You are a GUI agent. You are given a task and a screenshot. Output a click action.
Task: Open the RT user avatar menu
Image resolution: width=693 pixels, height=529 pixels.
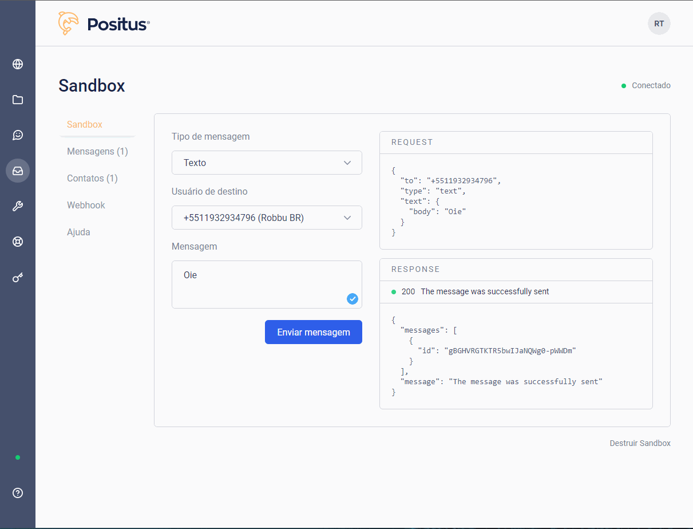pos(659,23)
